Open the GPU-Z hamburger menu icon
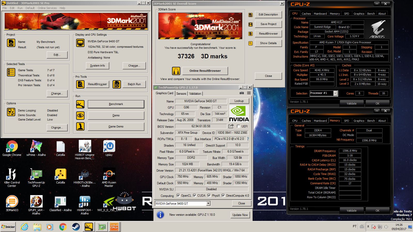The width and height of the screenshot is (413, 232). tap(249, 93)
